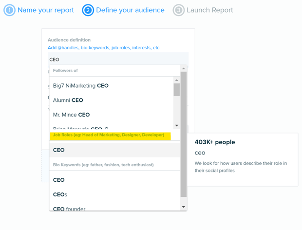
Task: Click the 'We look for how users describe' text
Action: click(x=241, y=167)
